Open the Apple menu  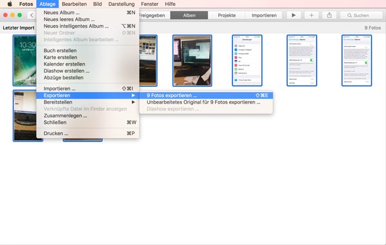[10, 4]
